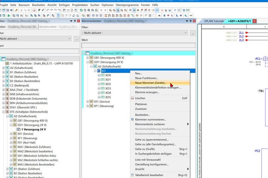The width and height of the screenshot is (268, 178).
Task: Click the numbering icon beside Klemmen nummerieren
Action: tap(133, 119)
